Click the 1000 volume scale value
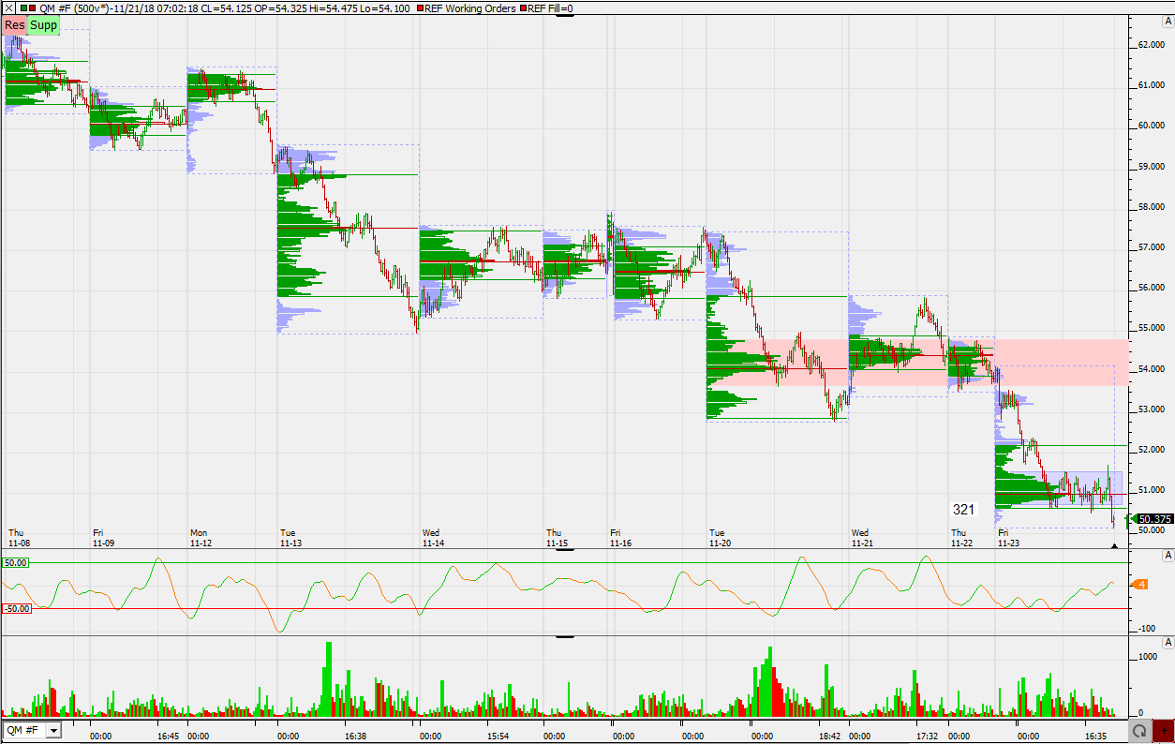 [1148, 657]
